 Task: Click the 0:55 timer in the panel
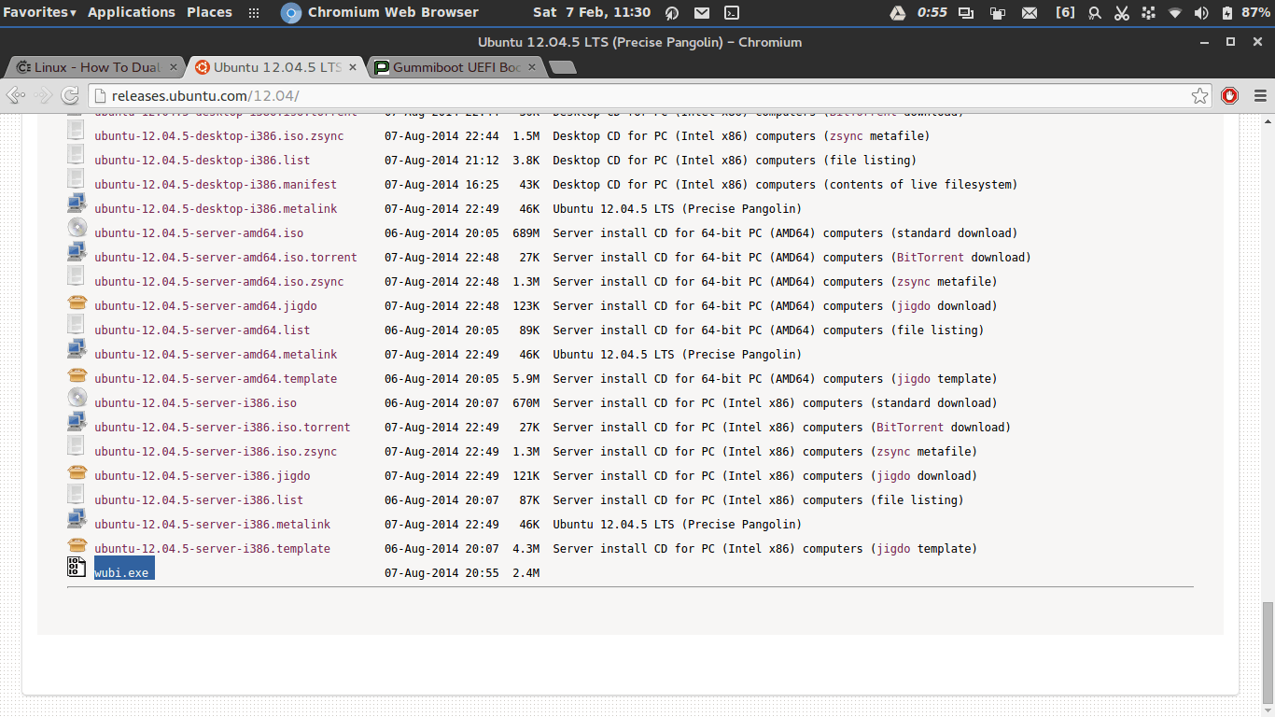(x=932, y=12)
